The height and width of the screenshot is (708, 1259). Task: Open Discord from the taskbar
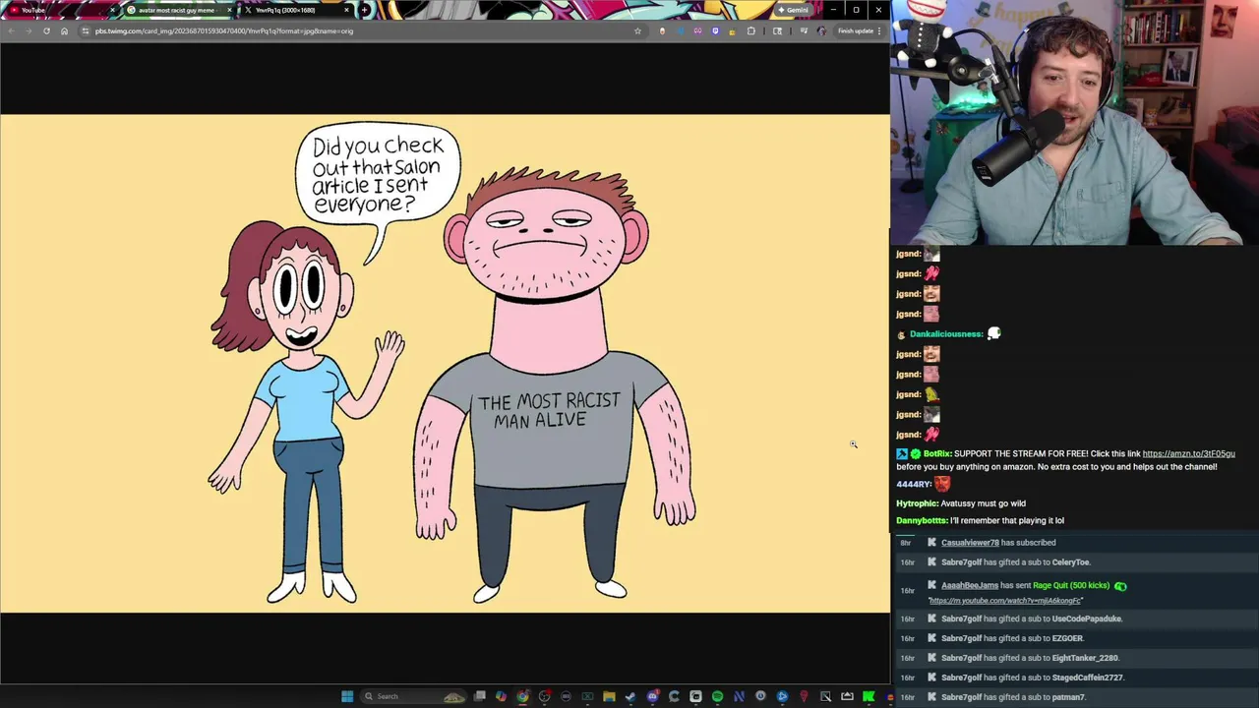653,696
